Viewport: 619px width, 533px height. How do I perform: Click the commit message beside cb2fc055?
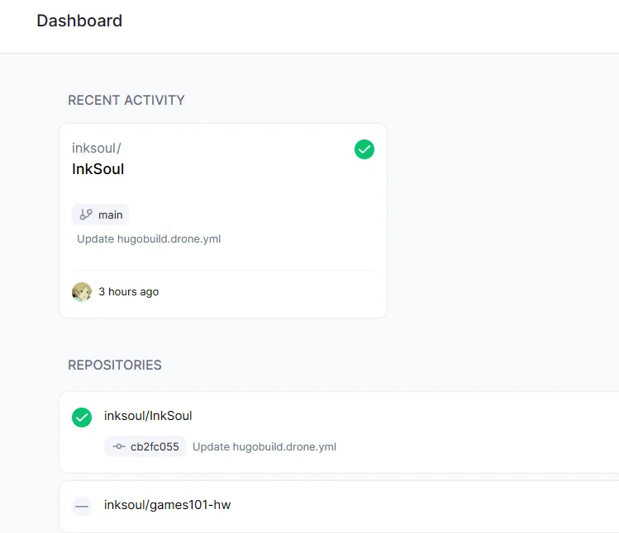(x=264, y=447)
